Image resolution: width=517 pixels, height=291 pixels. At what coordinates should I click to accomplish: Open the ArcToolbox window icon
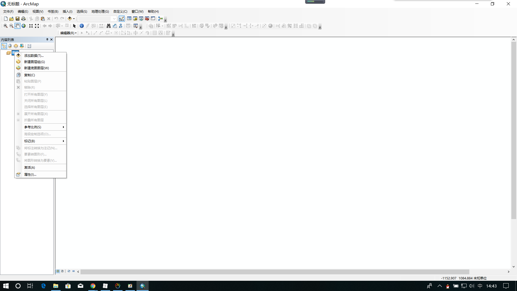(147, 19)
